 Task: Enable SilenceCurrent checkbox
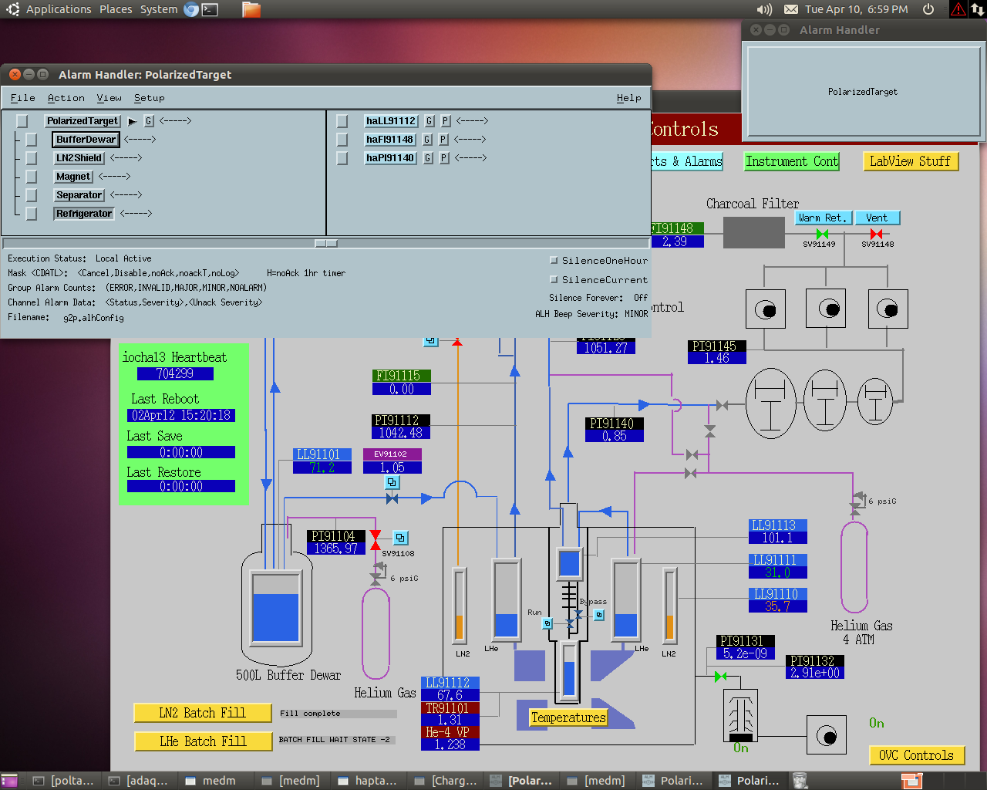pos(554,279)
